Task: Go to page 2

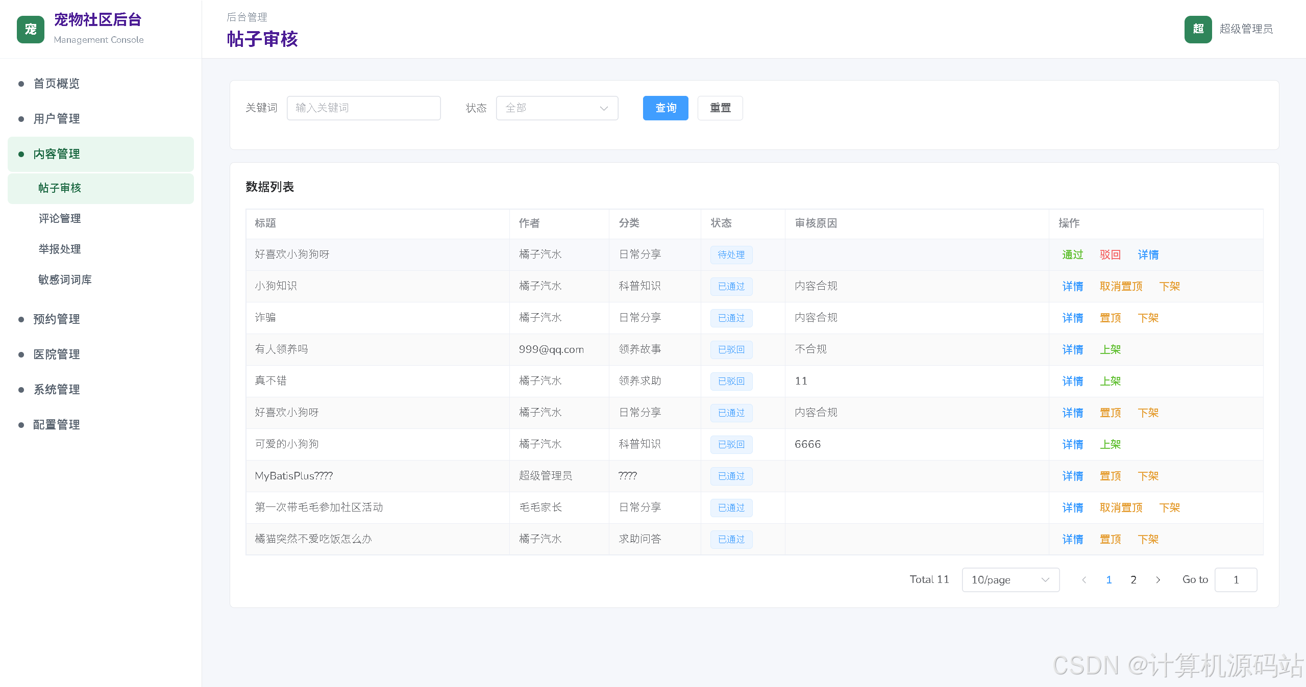Action: click(x=1133, y=580)
